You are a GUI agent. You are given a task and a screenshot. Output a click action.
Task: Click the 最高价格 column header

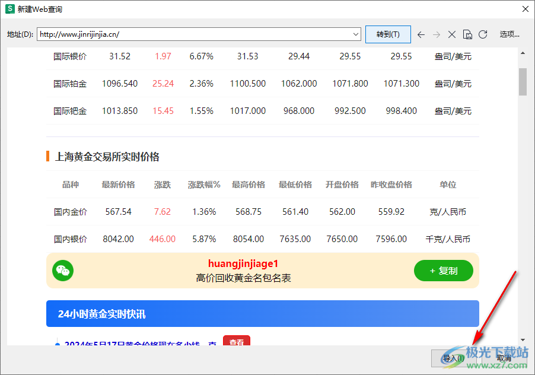point(249,185)
